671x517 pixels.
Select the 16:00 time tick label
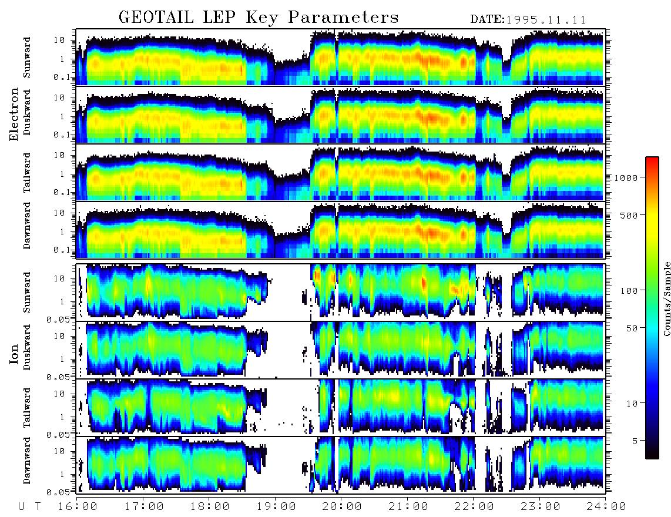[78, 506]
